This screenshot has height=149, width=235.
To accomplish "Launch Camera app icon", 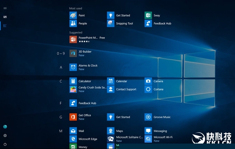I will 148,81.
